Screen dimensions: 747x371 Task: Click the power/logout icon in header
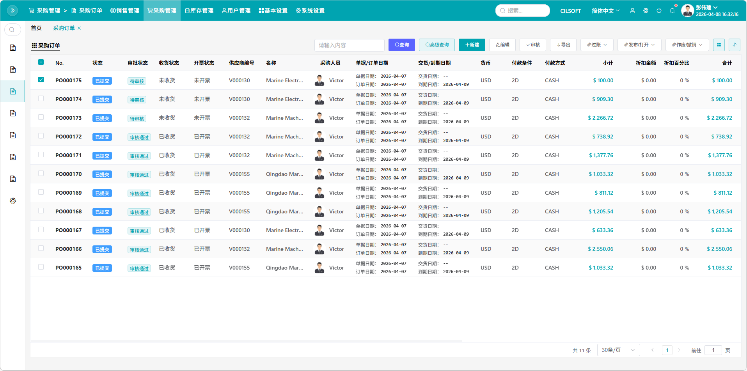(659, 11)
